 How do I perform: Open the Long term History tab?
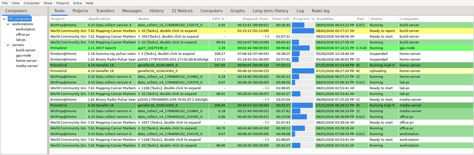click(271, 11)
